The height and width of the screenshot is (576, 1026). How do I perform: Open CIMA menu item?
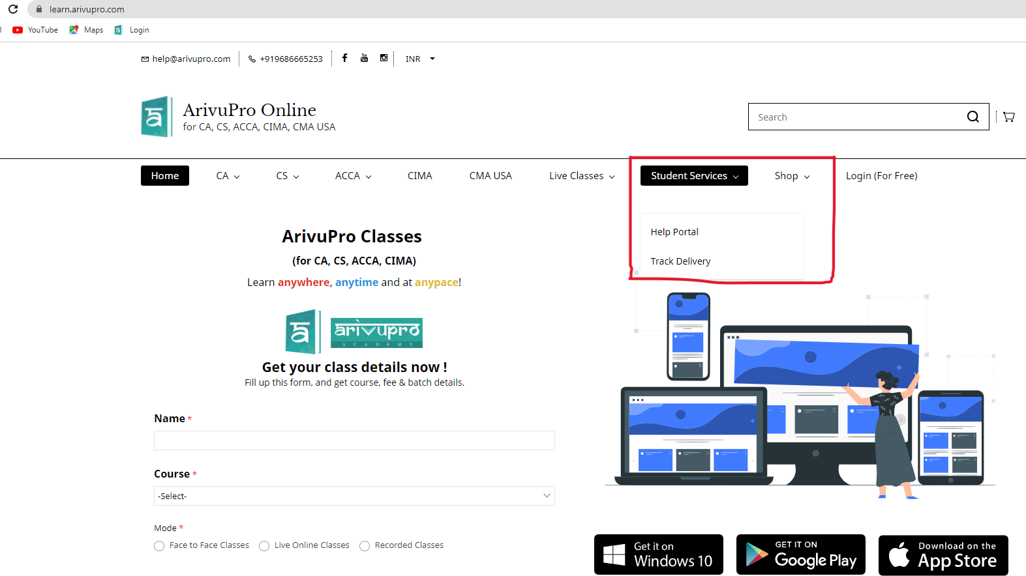[420, 176]
